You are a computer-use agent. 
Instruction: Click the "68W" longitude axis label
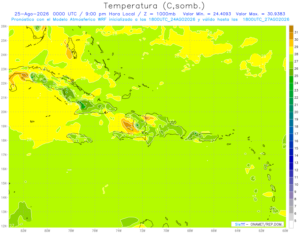190,230
